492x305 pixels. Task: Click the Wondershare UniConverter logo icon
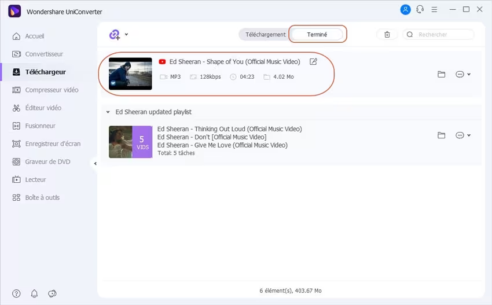pos(14,12)
